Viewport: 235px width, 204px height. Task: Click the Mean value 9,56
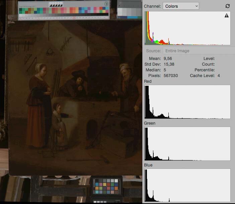click(x=168, y=59)
